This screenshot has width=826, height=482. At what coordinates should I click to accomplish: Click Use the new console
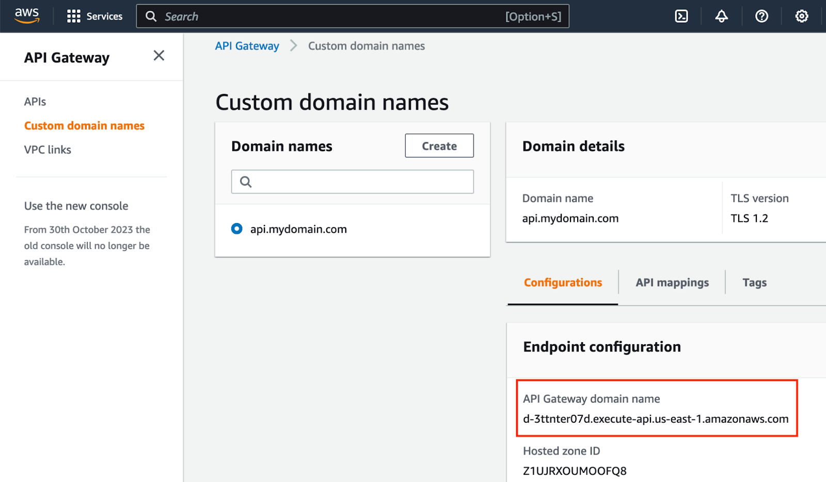pyautogui.click(x=76, y=206)
